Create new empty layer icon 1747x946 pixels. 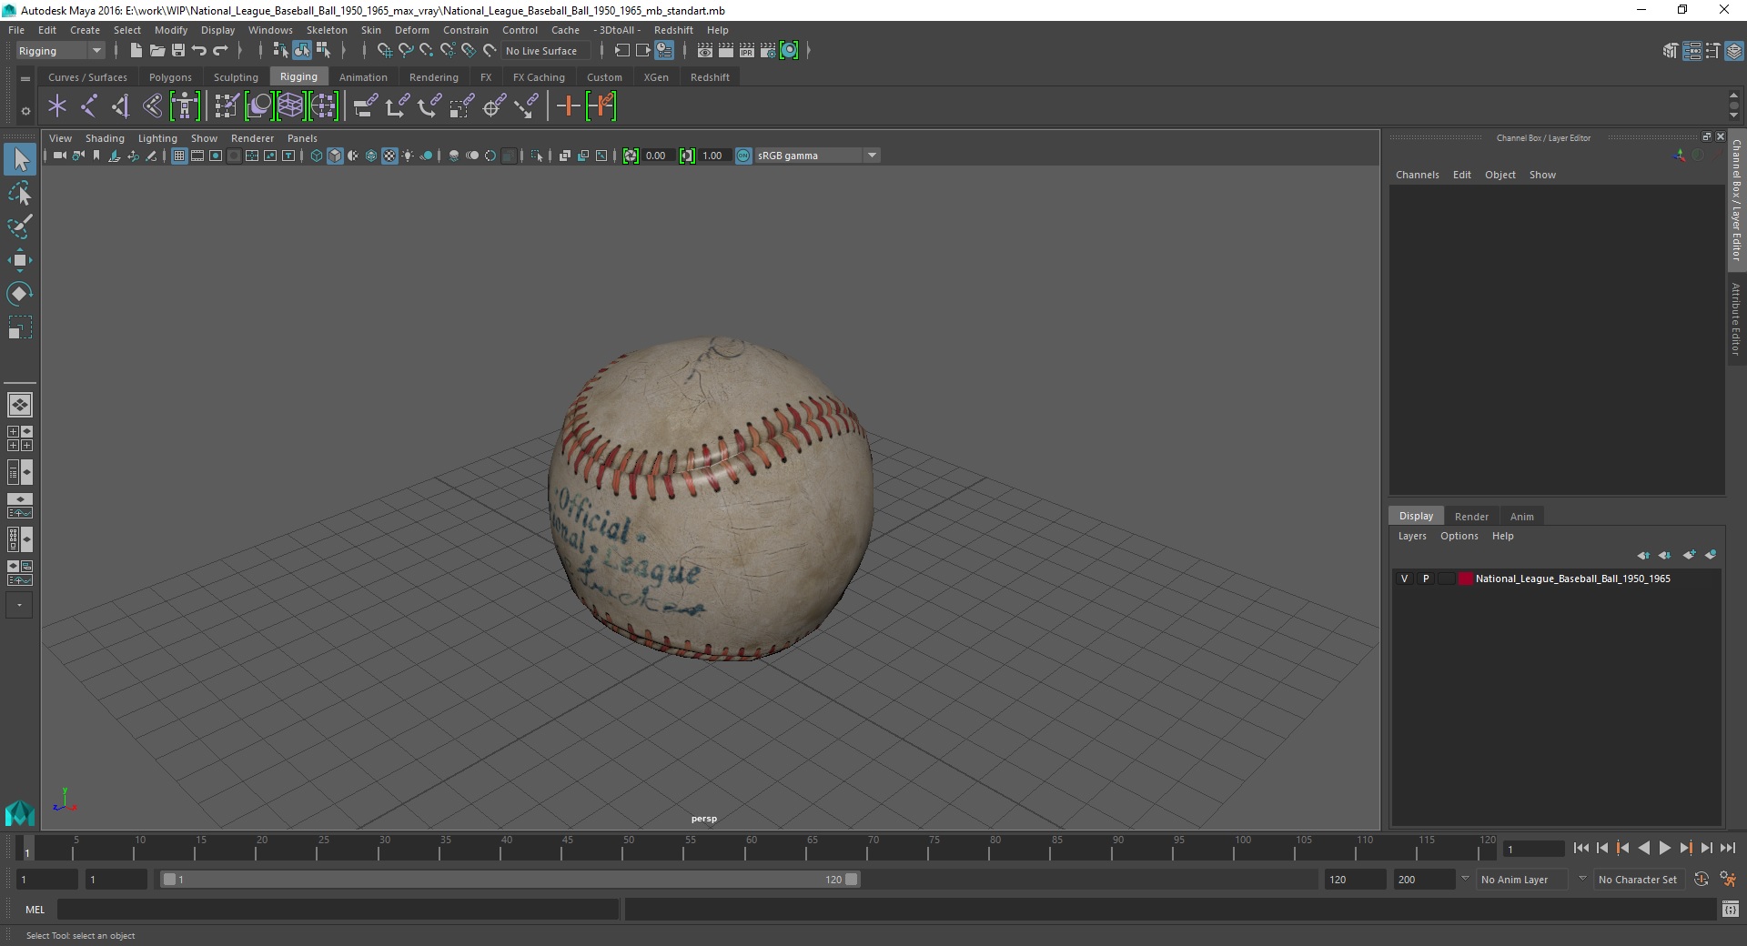tap(1690, 555)
